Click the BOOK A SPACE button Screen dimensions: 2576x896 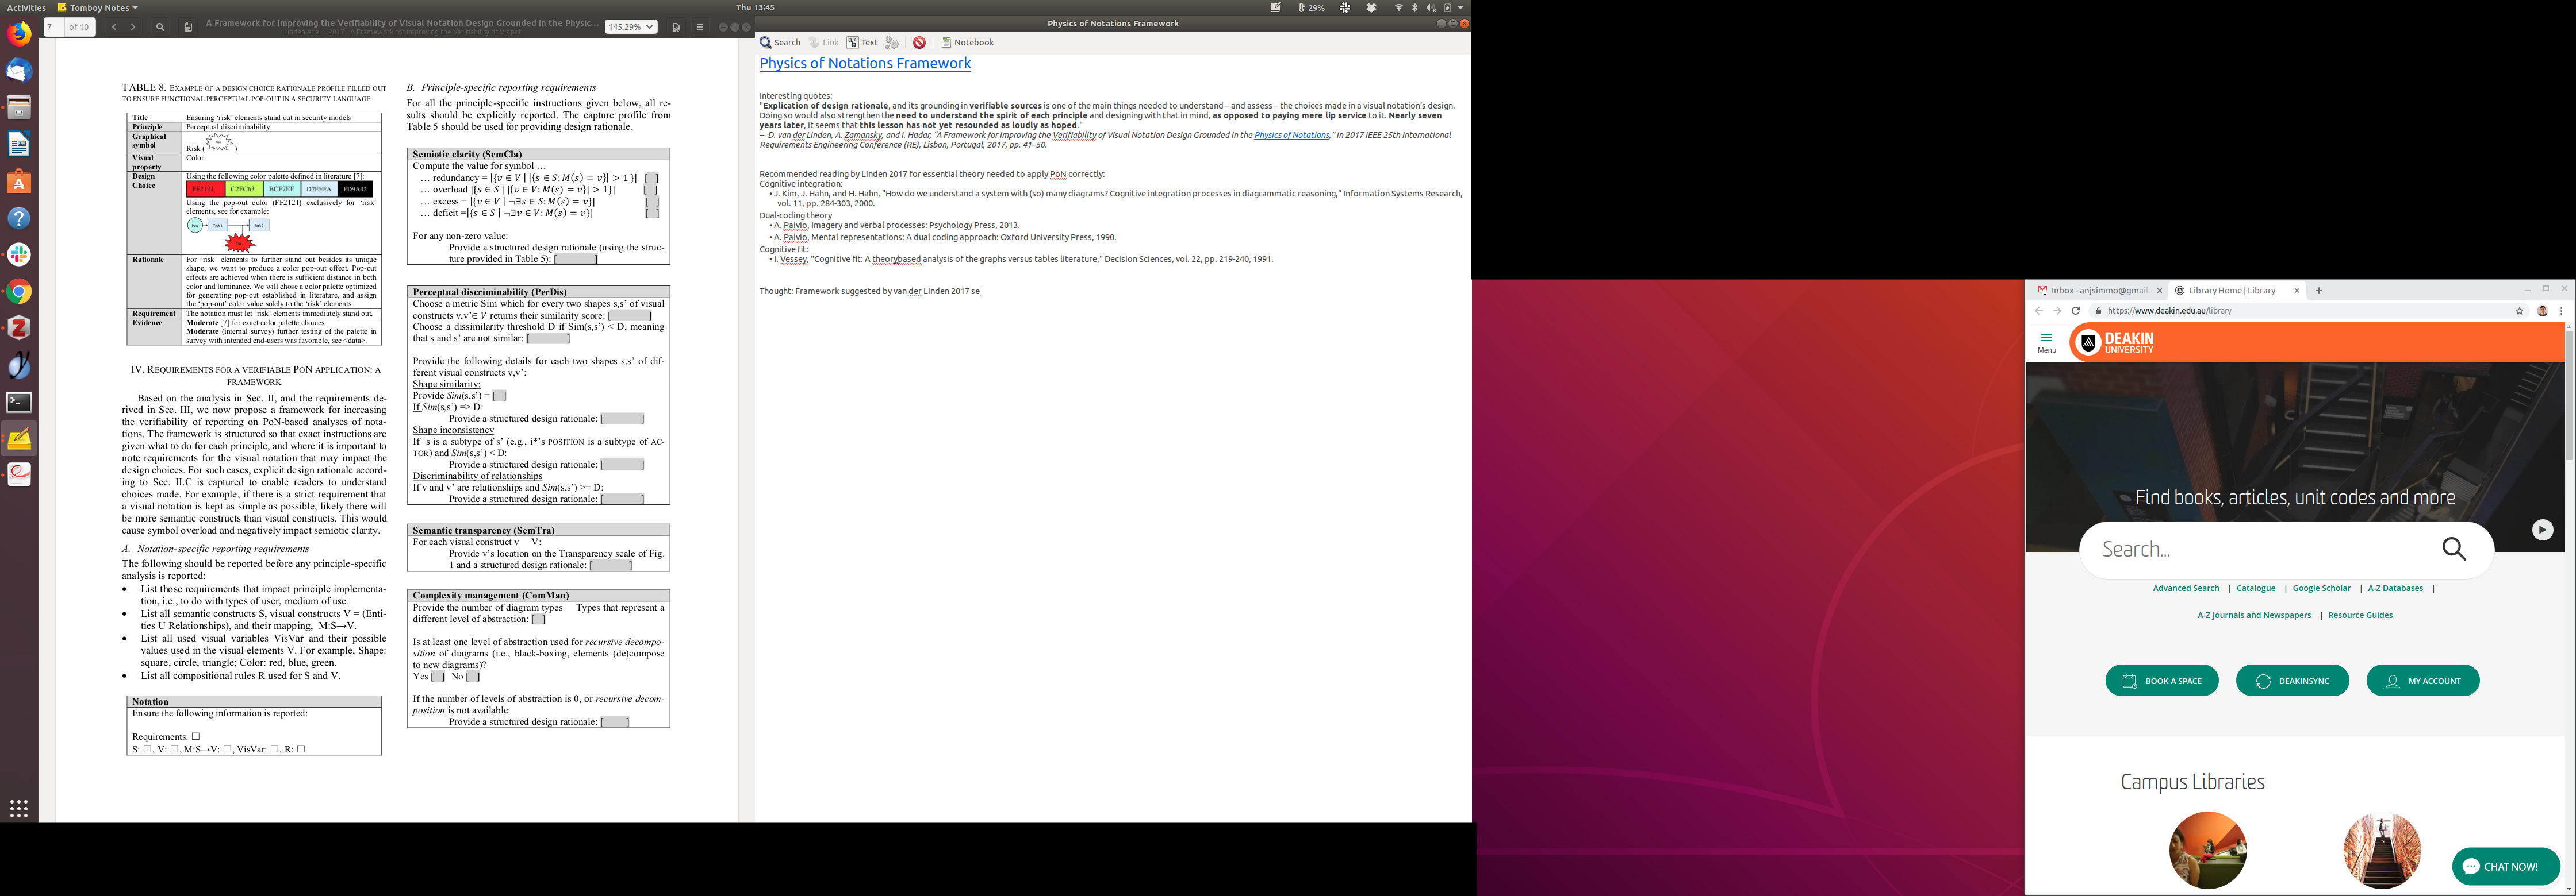(2161, 681)
